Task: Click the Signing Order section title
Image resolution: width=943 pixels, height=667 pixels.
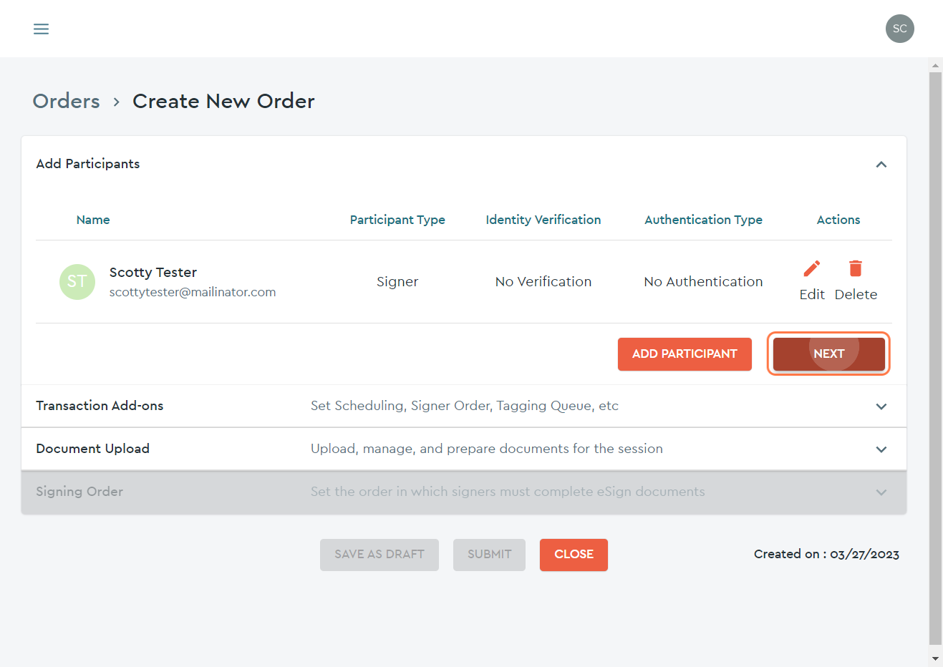Action: pos(79,492)
